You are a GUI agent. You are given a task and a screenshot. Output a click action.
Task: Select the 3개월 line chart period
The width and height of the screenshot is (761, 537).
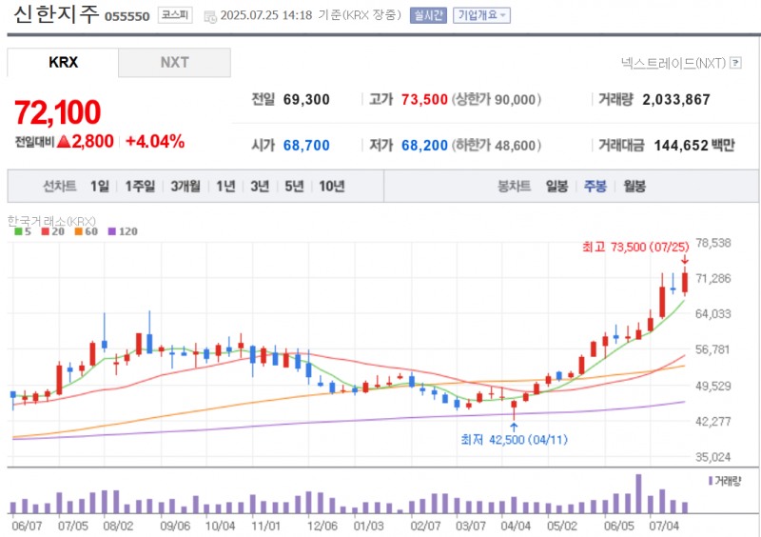tap(185, 186)
